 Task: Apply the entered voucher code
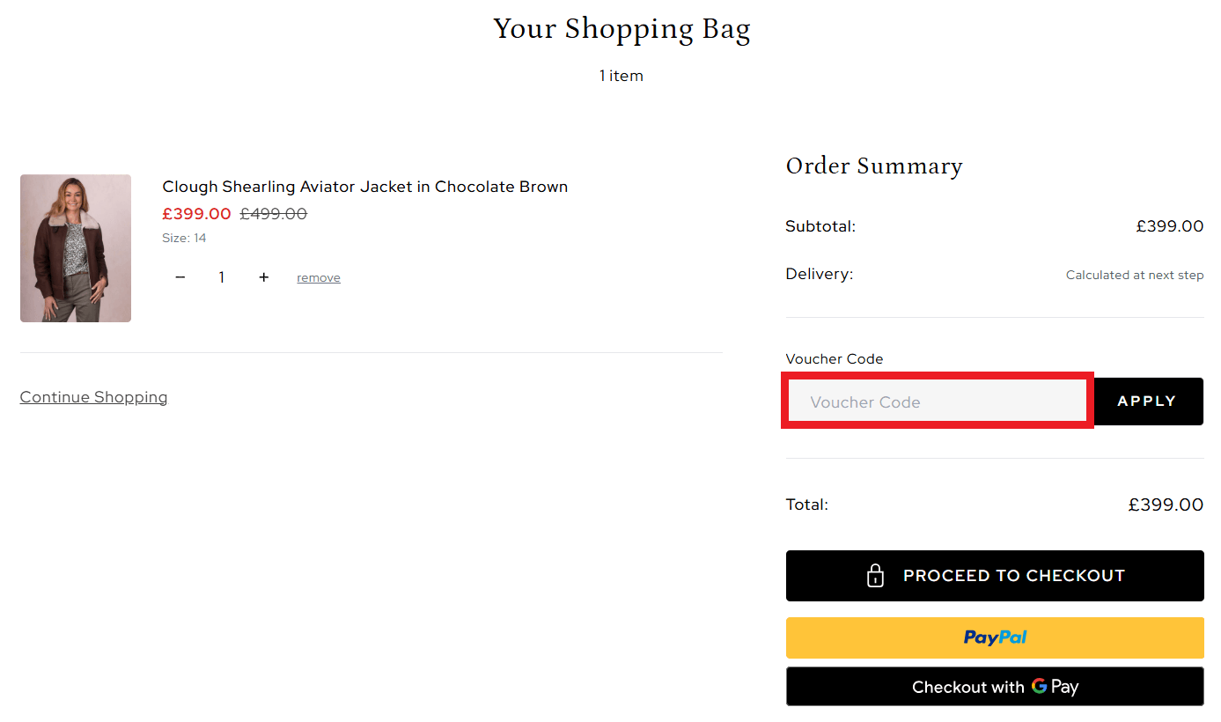[1148, 401]
